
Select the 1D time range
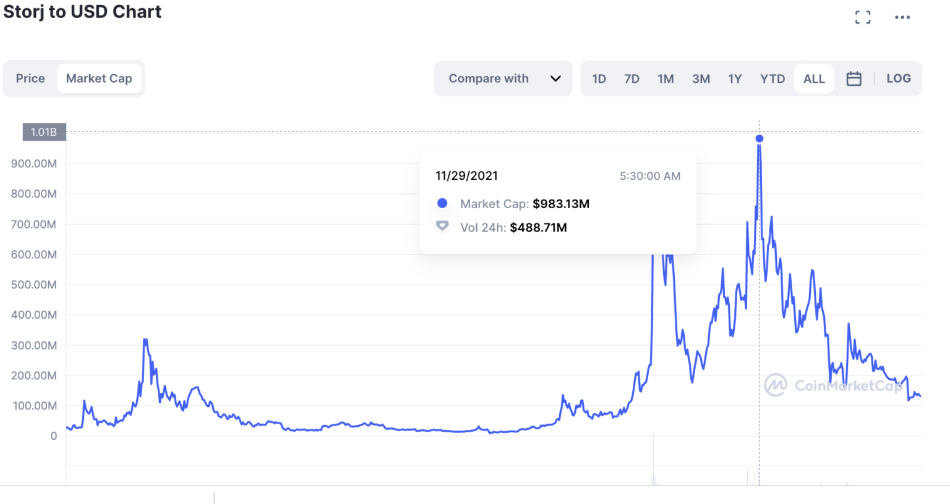click(x=599, y=78)
